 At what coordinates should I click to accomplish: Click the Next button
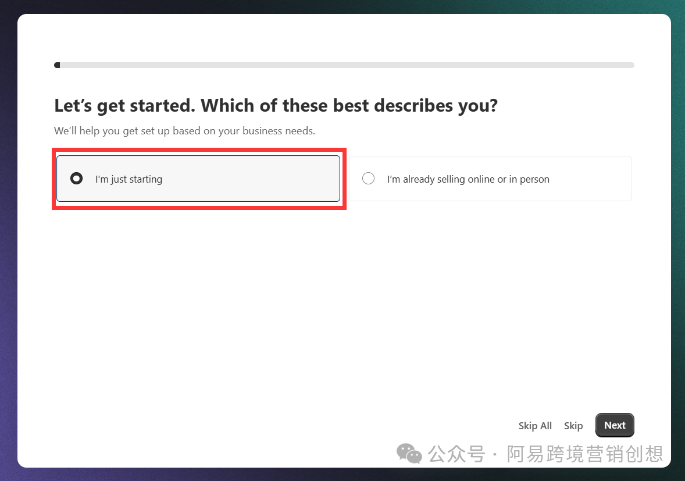click(614, 425)
